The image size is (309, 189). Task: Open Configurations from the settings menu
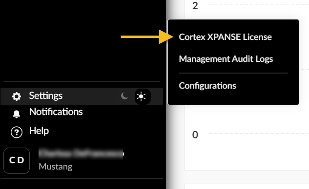[x=207, y=86]
